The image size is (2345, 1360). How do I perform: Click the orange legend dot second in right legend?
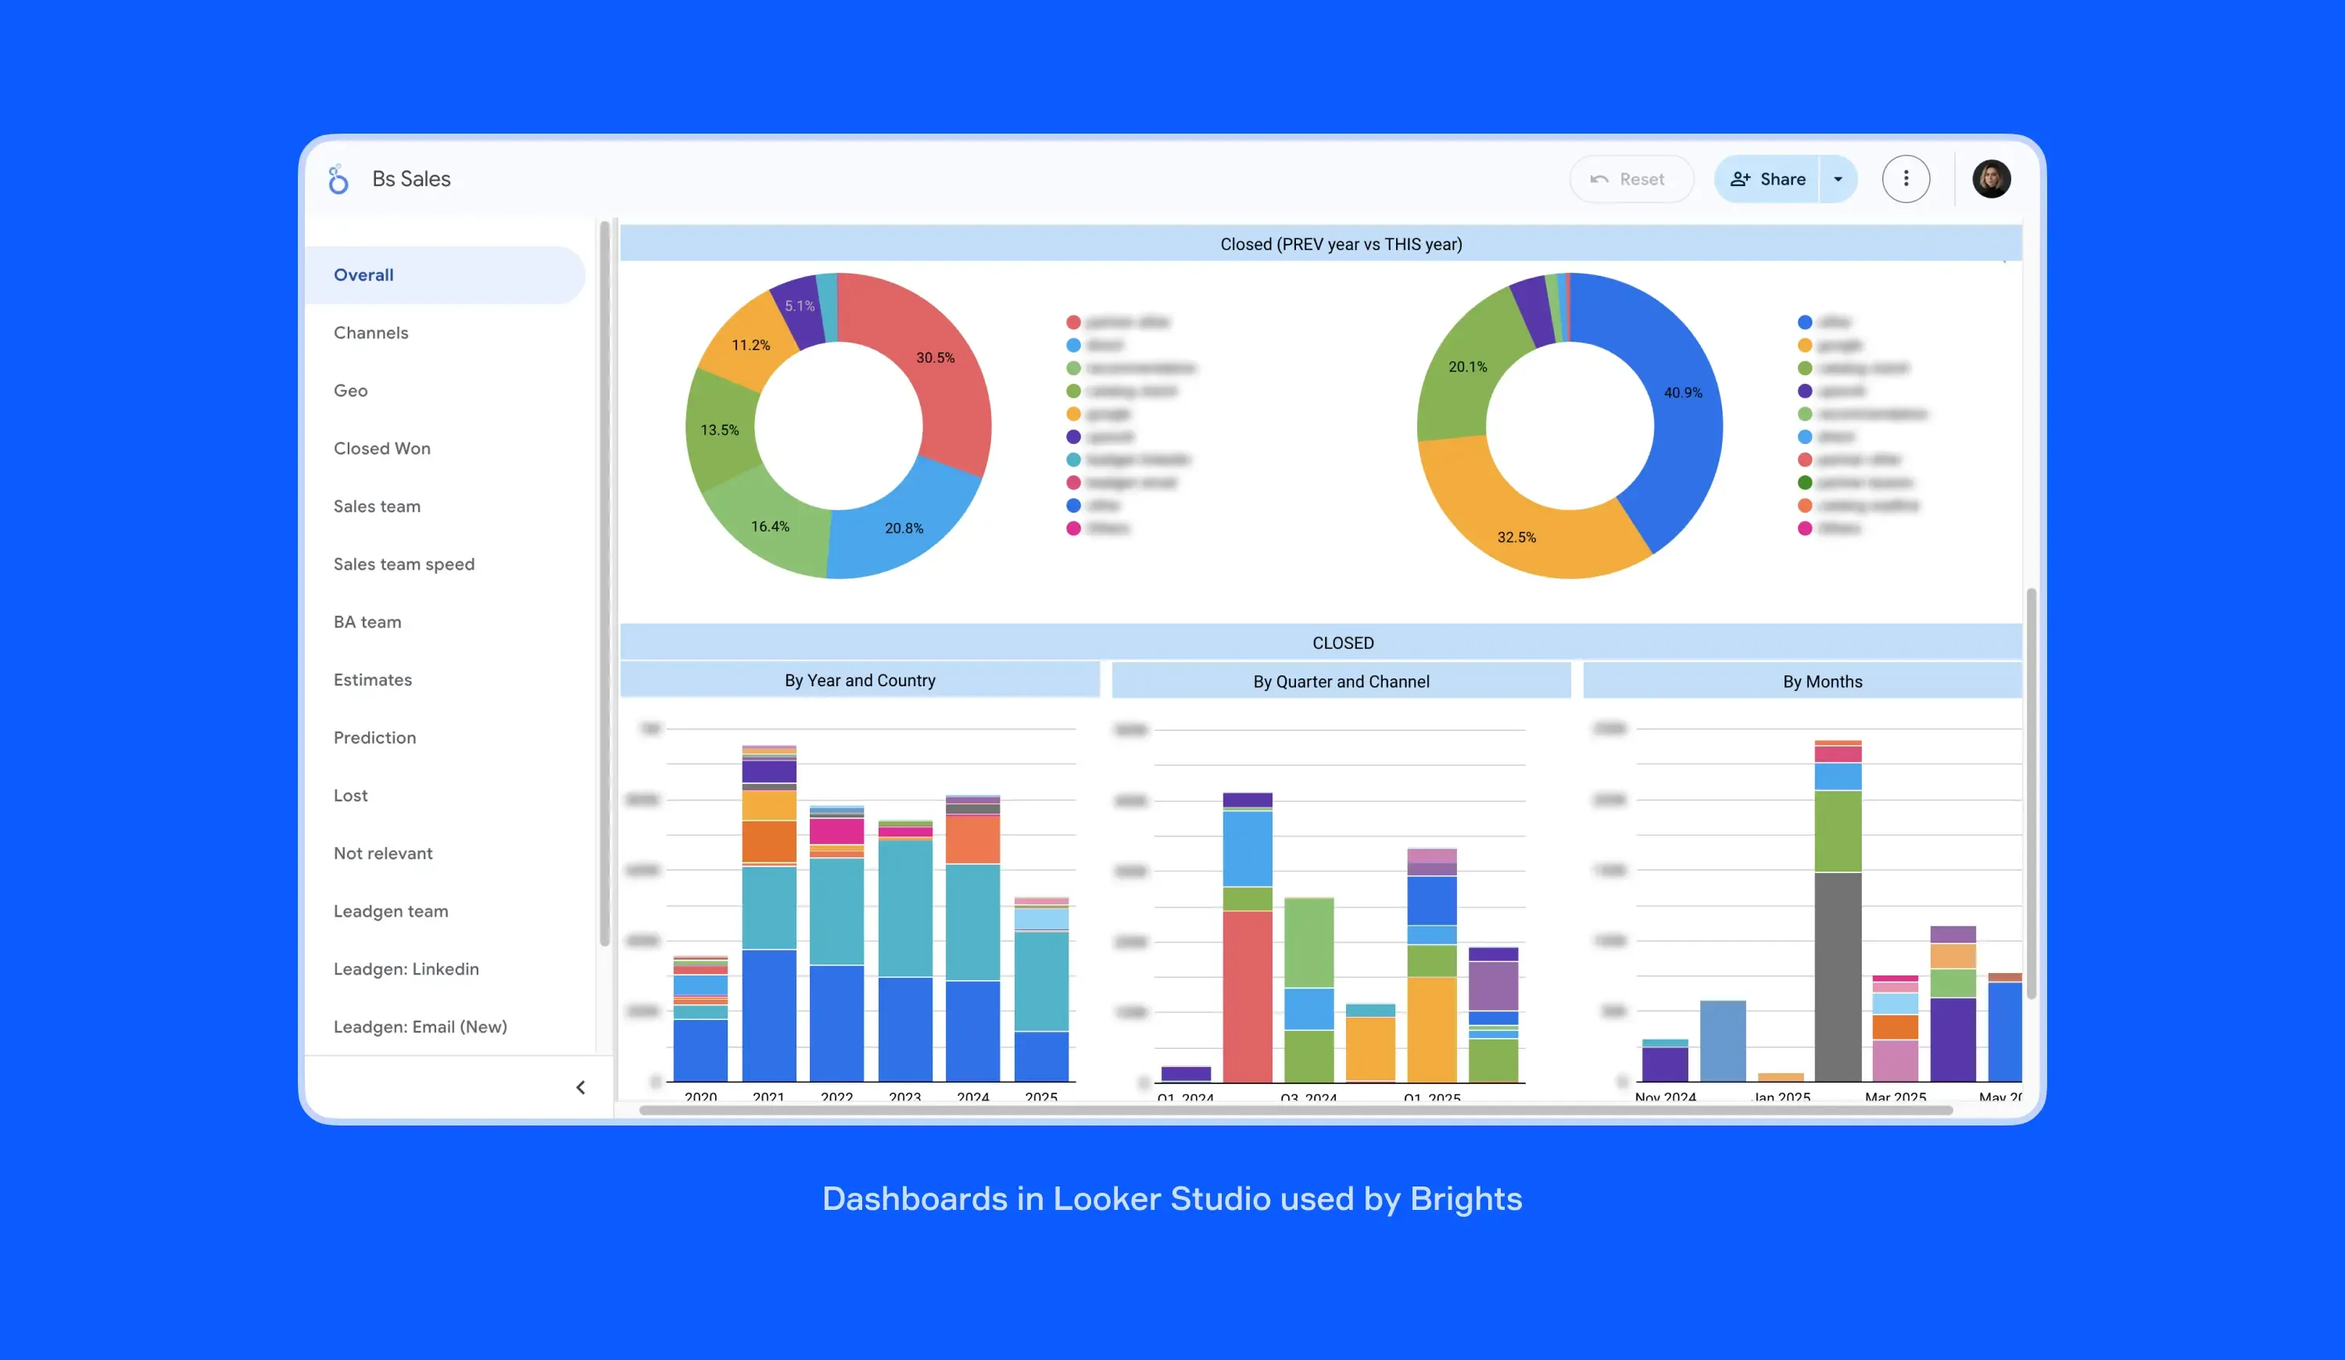click(1806, 345)
